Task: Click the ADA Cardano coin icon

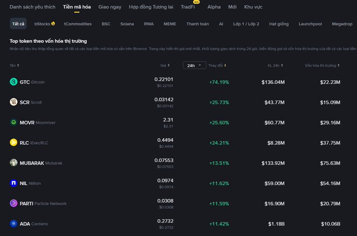Action: (x=14, y=223)
